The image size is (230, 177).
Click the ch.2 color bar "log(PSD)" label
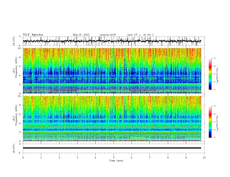click(x=218, y=123)
